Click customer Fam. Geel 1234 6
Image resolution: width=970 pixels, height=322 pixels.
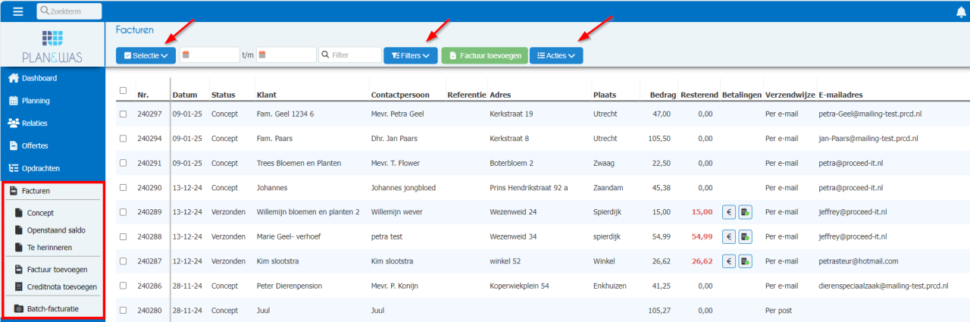(x=286, y=114)
